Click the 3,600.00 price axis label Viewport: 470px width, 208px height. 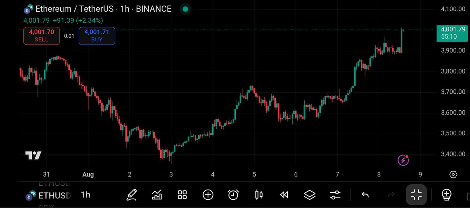[453, 113]
